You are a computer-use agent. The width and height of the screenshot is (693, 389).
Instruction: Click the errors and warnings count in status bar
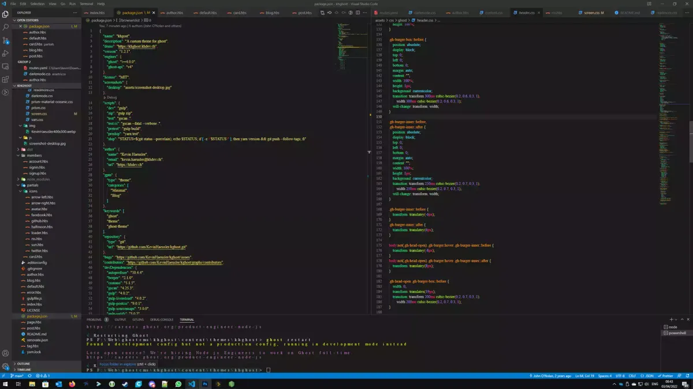43,376
